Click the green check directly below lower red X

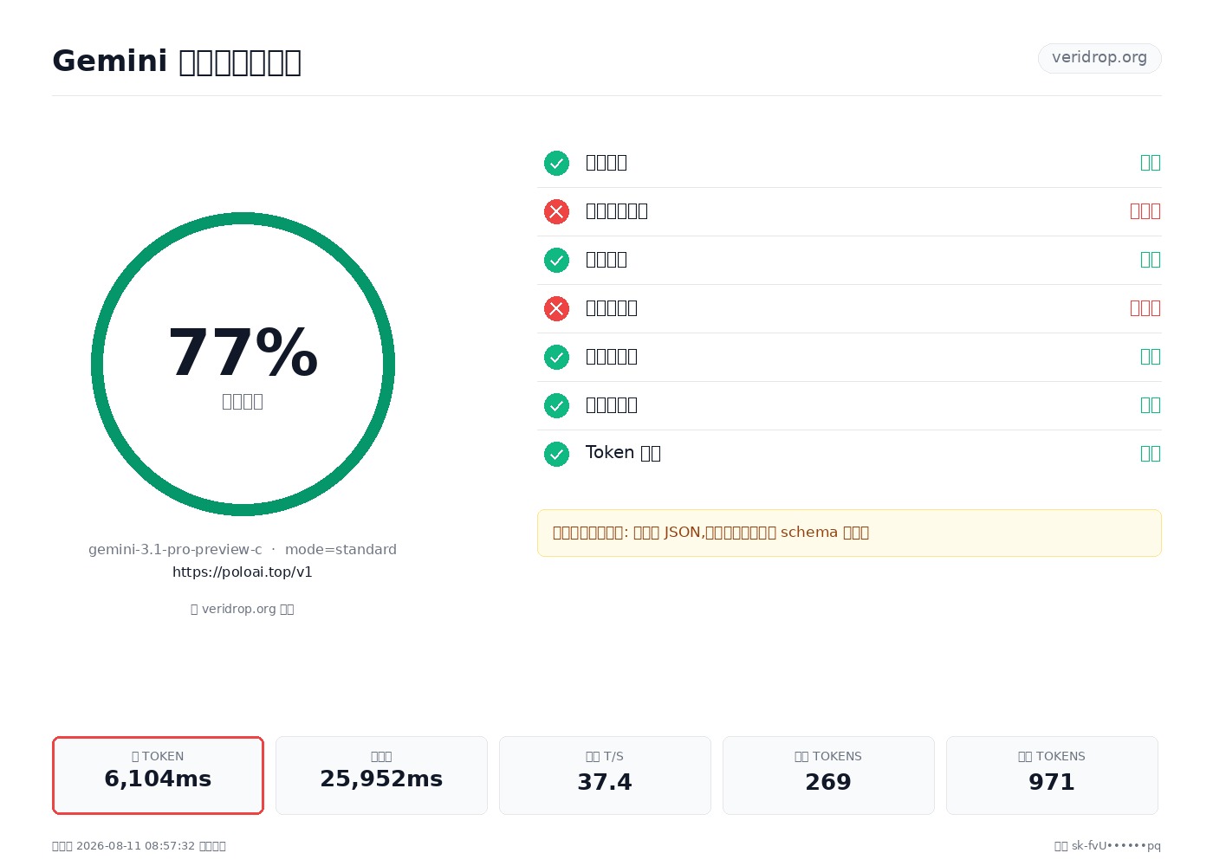coord(556,357)
